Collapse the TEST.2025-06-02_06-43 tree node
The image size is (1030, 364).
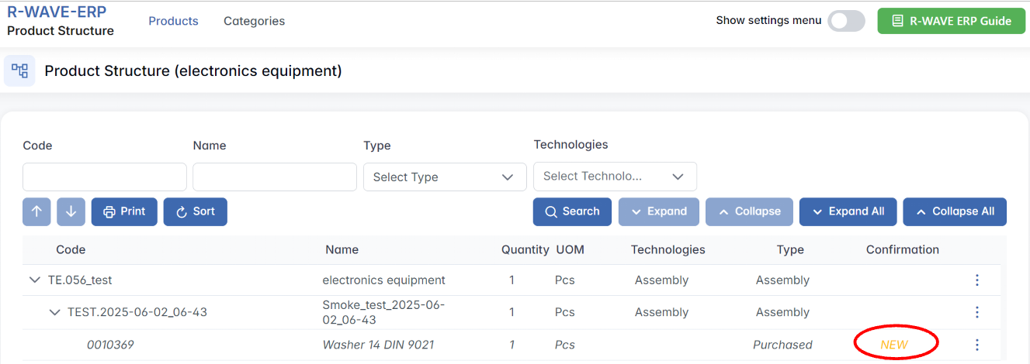[x=54, y=312]
